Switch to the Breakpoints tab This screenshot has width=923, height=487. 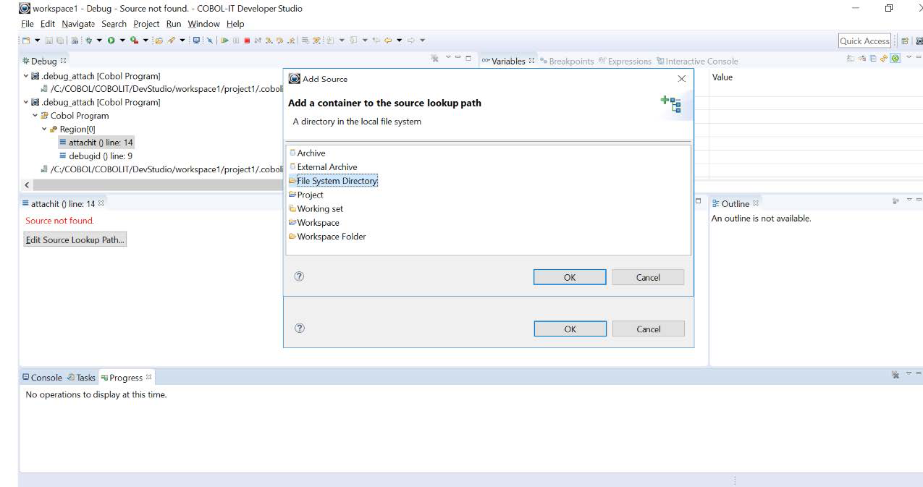point(567,62)
